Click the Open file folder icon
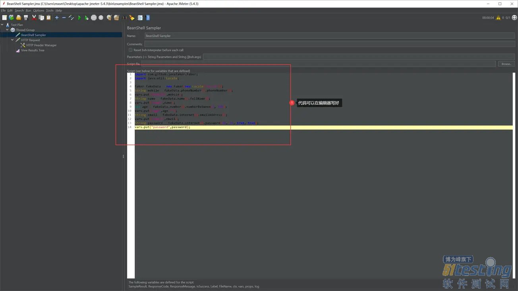The image size is (518, 291). pyautogui.click(x=19, y=17)
